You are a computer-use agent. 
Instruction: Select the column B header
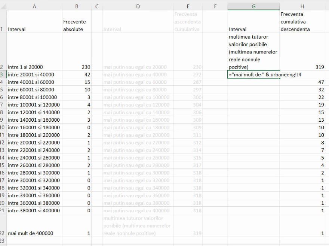(77, 6)
